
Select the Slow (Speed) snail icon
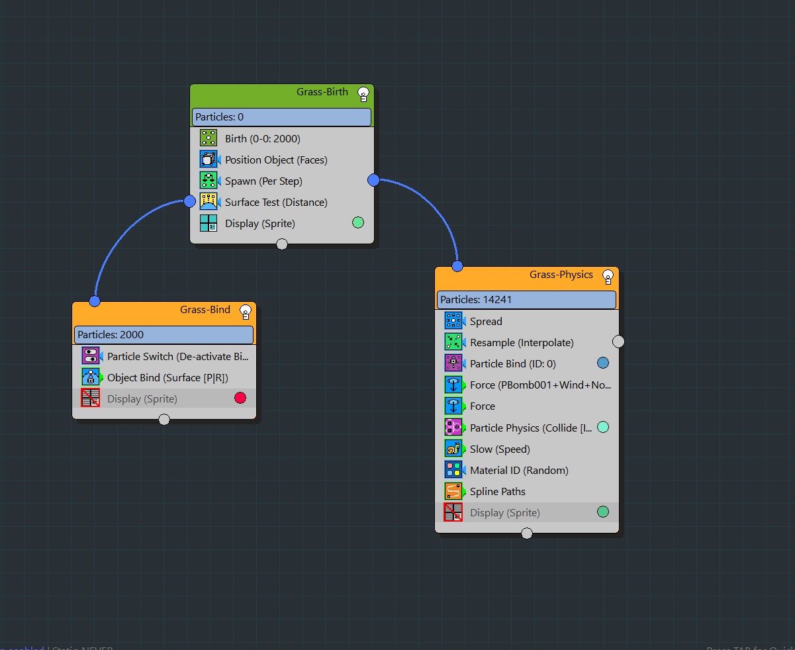pyautogui.click(x=453, y=449)
